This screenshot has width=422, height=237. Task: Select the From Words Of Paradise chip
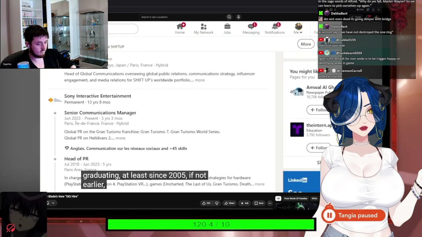pos(296,198)
